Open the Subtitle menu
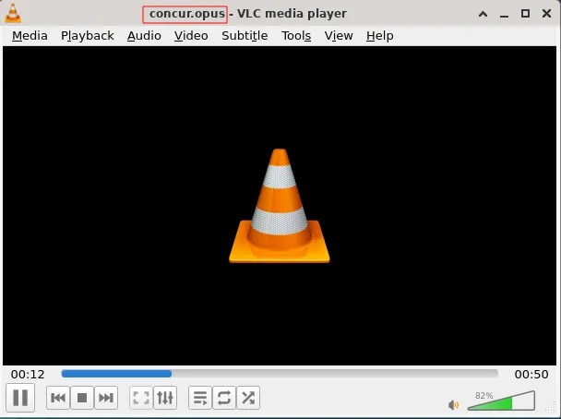 point(245,36)
